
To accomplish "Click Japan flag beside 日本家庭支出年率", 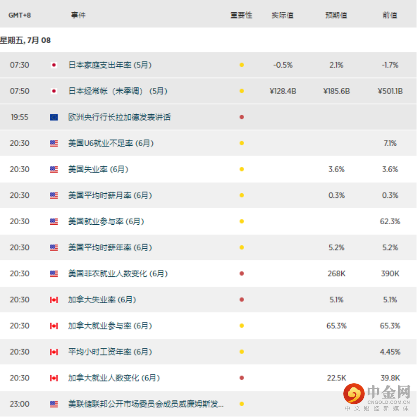I will [54, 65].
